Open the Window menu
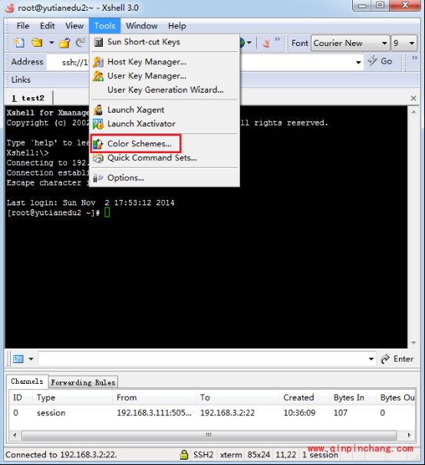 [142, 26]
